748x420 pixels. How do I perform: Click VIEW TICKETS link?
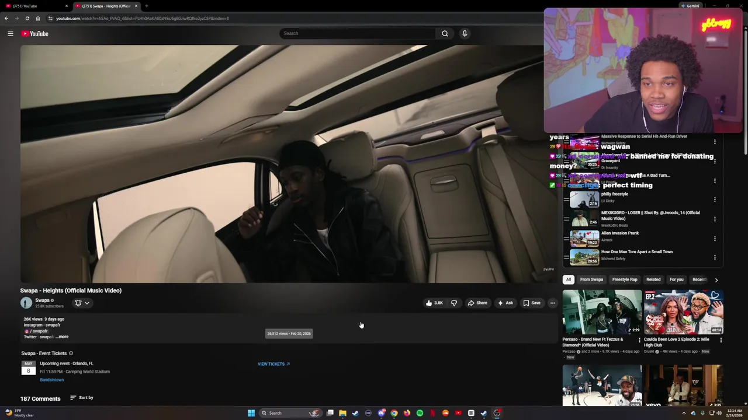coord(273,364)
